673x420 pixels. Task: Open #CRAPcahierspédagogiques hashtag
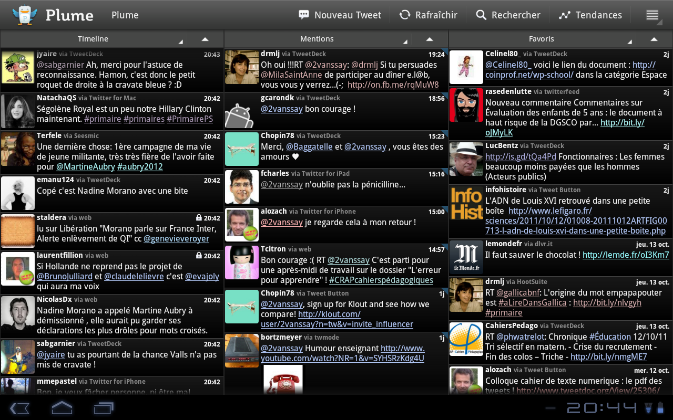click(381, 280)
